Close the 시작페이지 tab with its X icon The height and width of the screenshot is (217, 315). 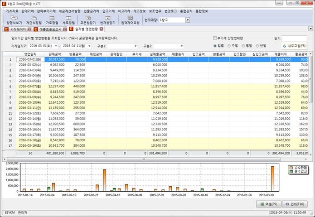pos(29,29)
